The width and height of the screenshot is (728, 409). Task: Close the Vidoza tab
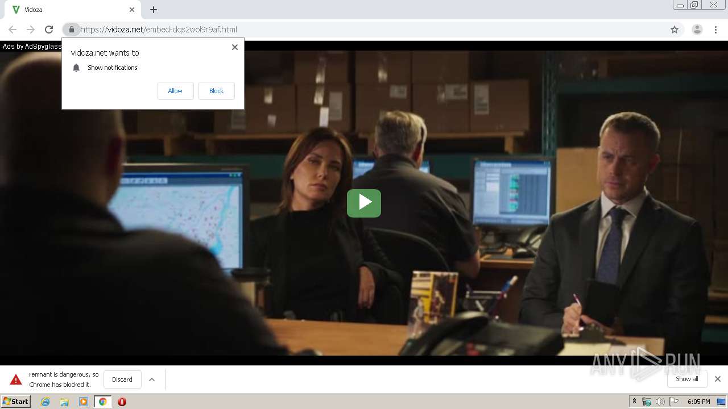pos(132,10)
